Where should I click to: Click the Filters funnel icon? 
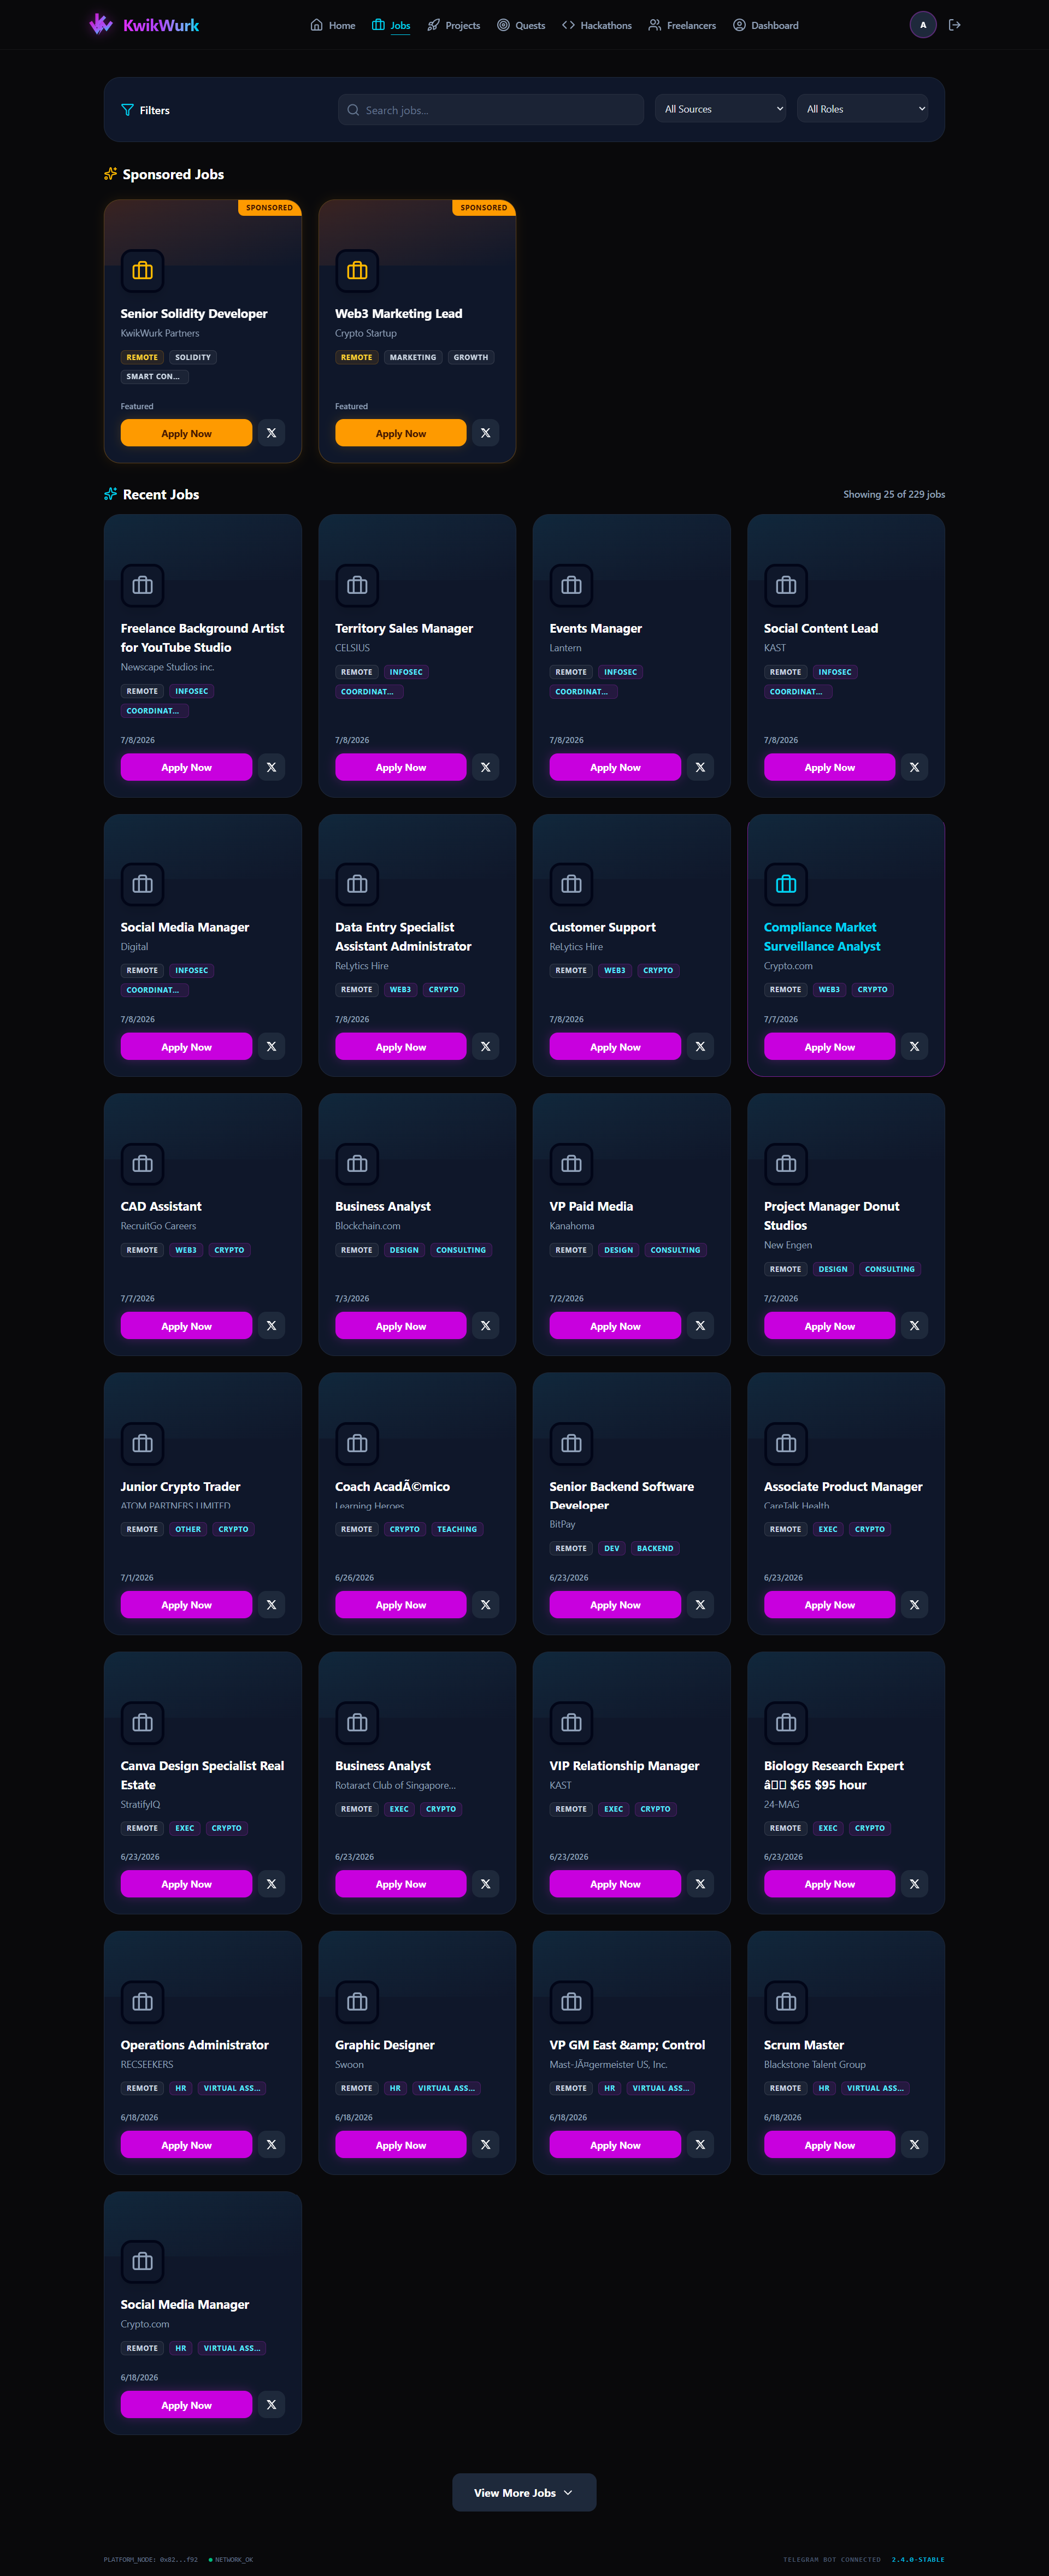(x=127, y=110)
